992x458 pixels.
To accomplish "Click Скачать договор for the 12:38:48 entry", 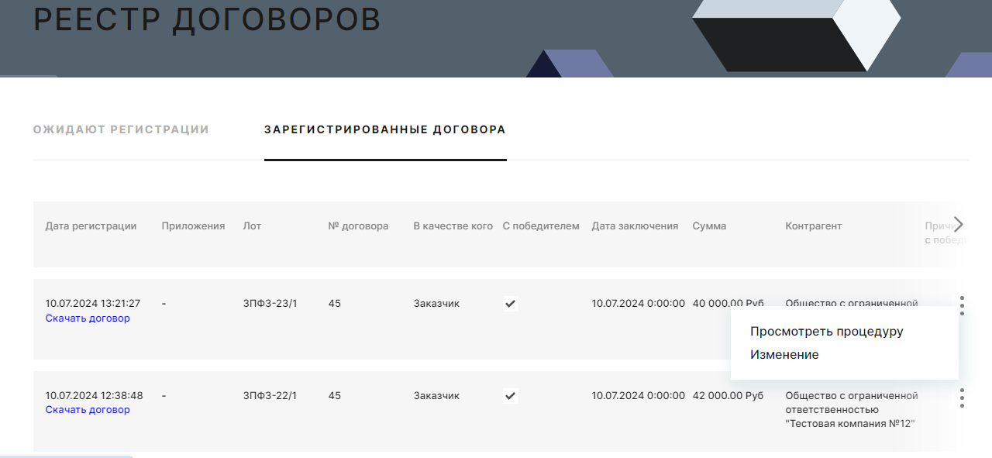I will coord(88,409).
